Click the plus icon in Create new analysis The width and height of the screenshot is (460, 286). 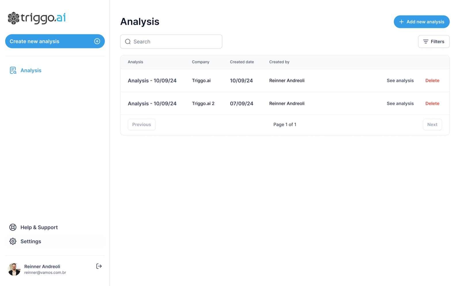[x=97, y=41]
